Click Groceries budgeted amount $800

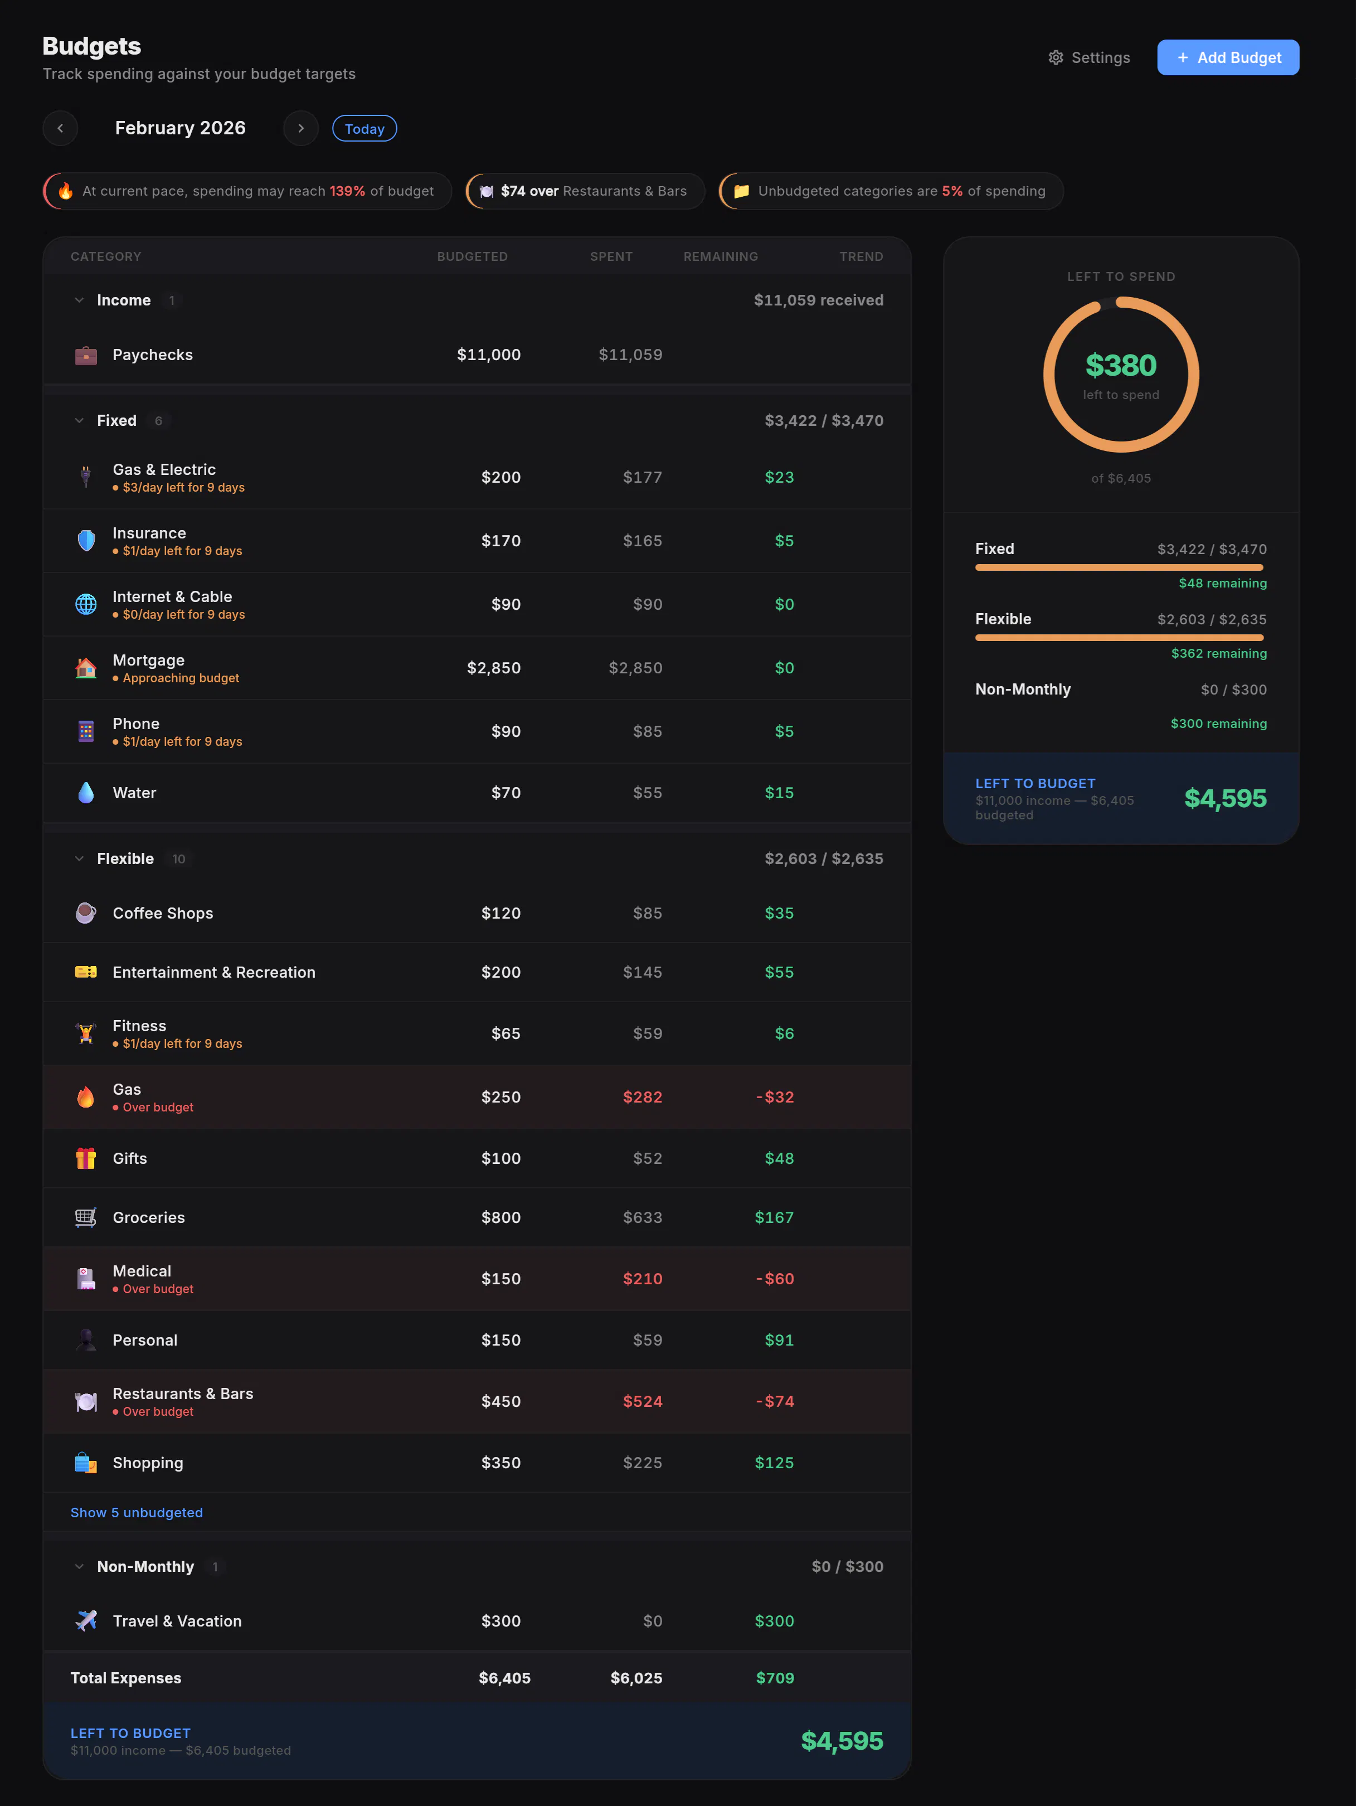tap(500, 1217)
